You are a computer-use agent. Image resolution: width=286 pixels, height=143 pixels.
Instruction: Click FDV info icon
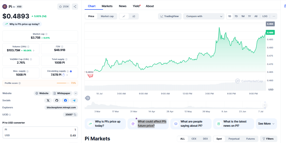coord(62,47)
